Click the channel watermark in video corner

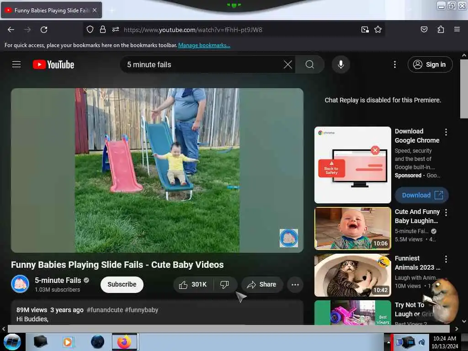click(x=289, y=238)
